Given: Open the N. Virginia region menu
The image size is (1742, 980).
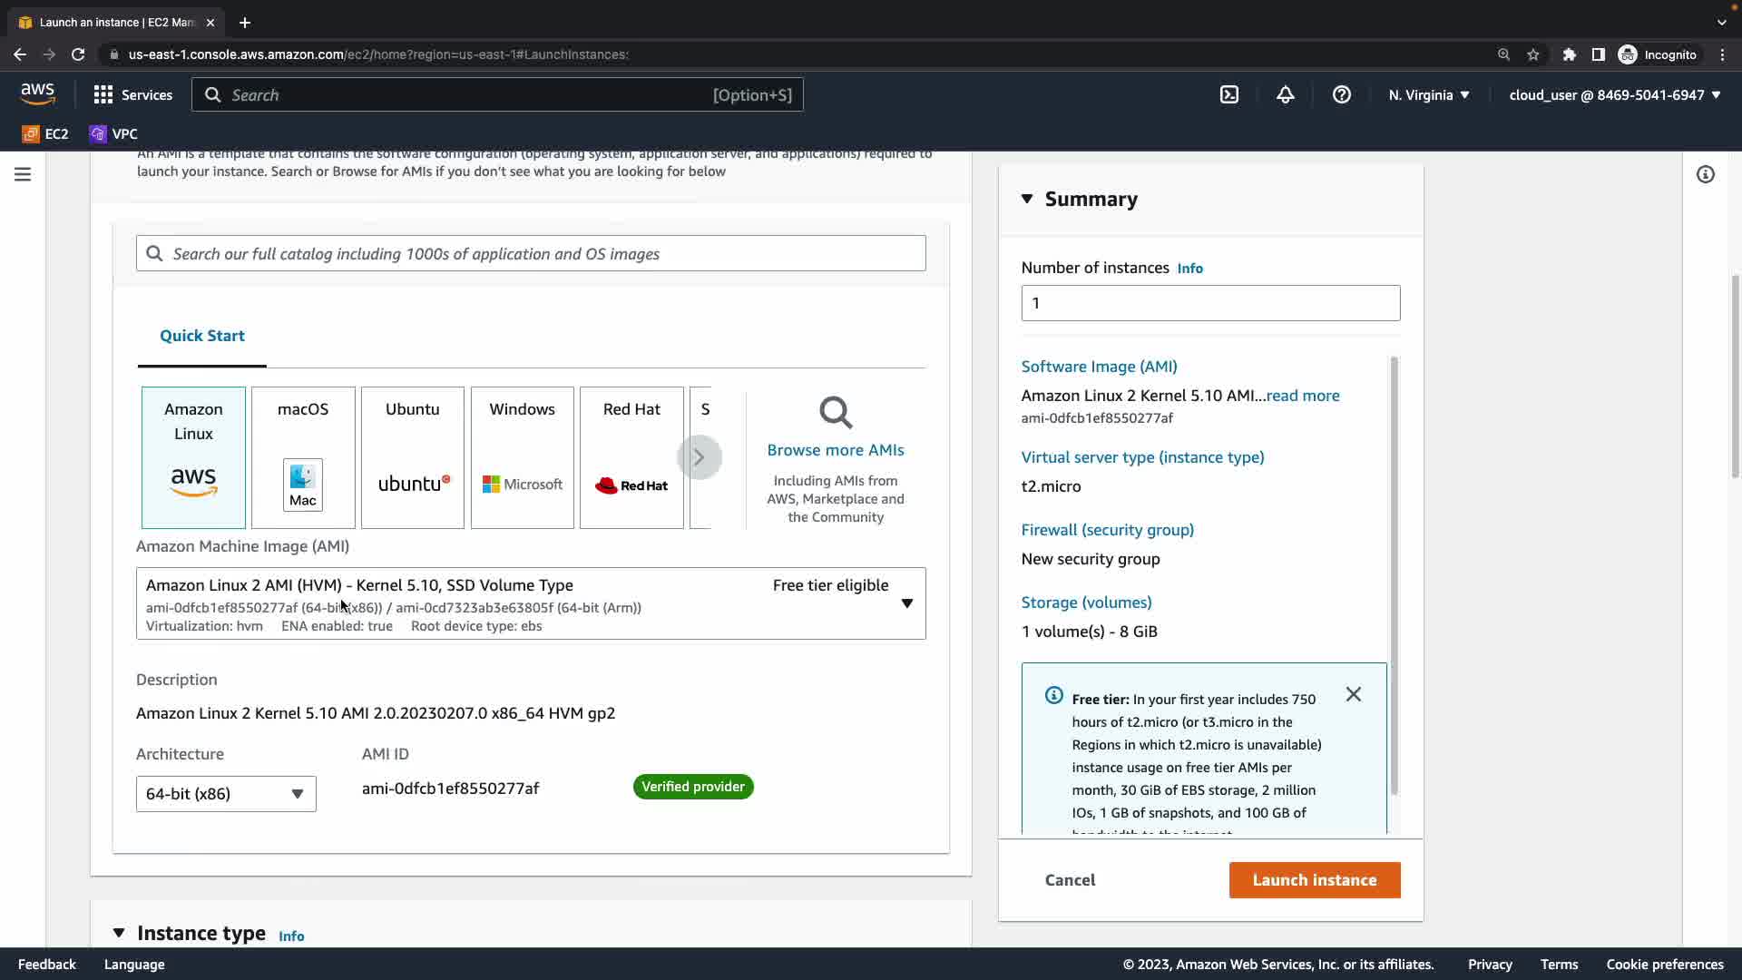Looking at the screenshot, I should pyautogui.click(x=1428, y=94).
